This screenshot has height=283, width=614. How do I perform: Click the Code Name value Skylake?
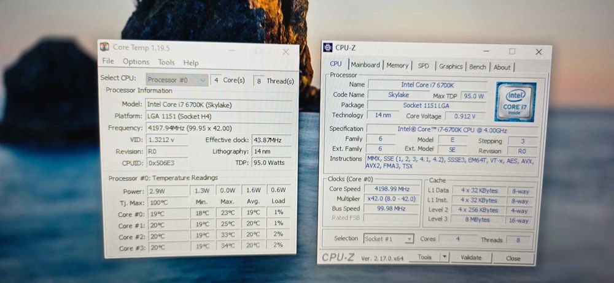click(398, 95)
